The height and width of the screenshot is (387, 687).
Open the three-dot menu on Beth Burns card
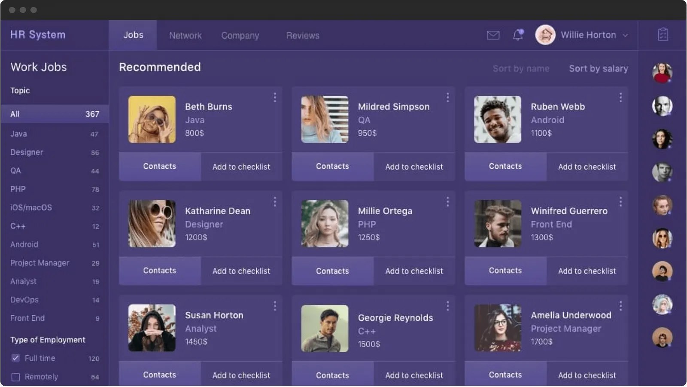275,98
